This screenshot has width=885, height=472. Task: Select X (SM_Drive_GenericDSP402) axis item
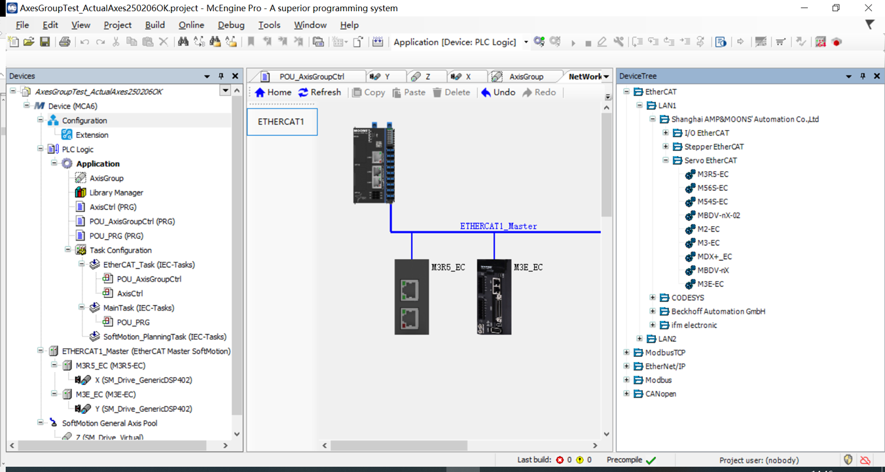(x=143, y=380)
